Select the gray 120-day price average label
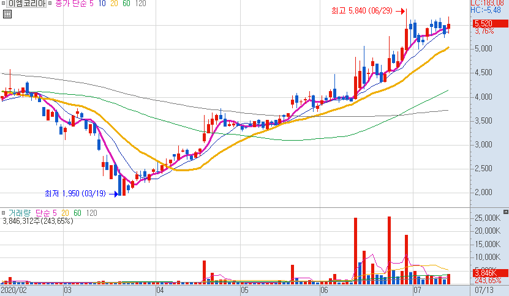This screenshot has width=509, height=296. 140,4
